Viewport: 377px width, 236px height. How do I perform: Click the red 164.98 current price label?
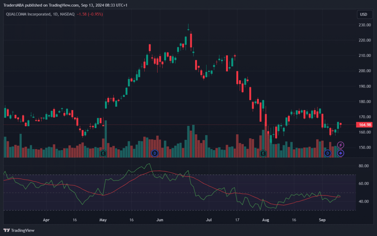pyautogui.click(x=364, y=125)
